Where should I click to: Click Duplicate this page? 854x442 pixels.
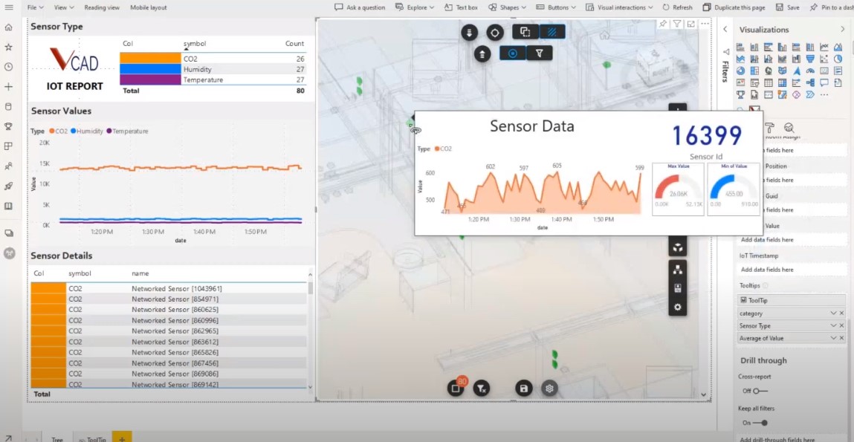(x=734, y=7)
